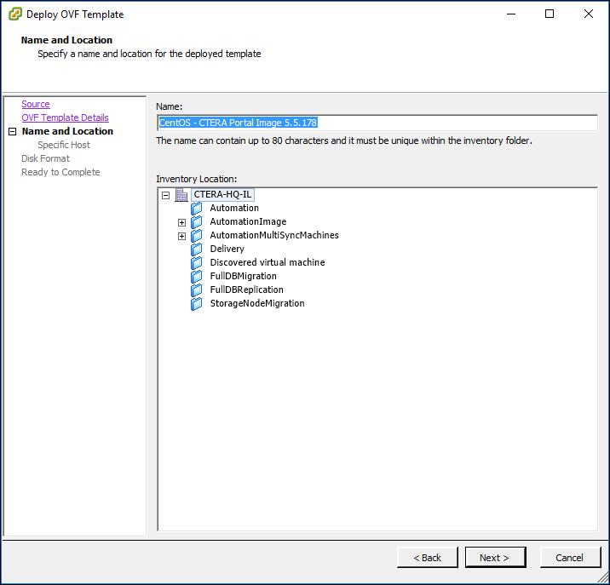This screenshot has height=585, width=610.
Task: Click the Back button
Action: (427, 558)
